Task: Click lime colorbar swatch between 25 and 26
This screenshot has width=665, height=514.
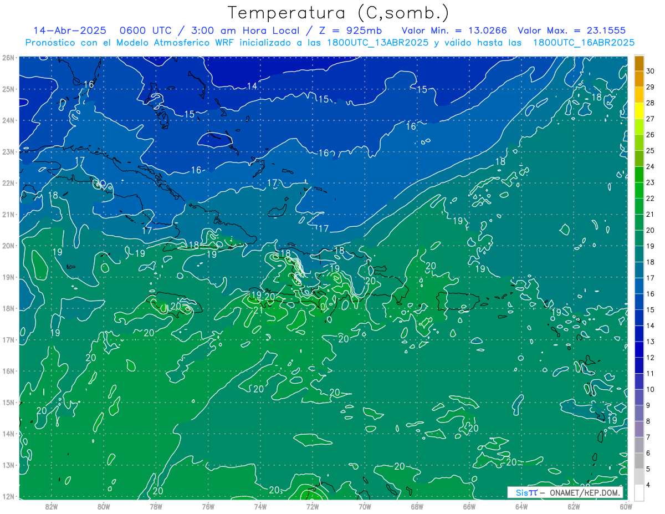Action: [640, 143]
